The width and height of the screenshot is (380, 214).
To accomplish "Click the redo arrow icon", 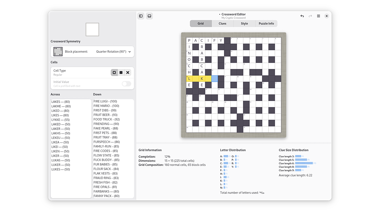I will coord(310,16).
